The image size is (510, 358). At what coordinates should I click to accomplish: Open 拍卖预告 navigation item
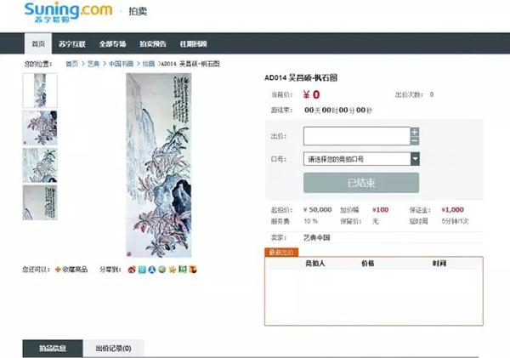coord(153,44)
